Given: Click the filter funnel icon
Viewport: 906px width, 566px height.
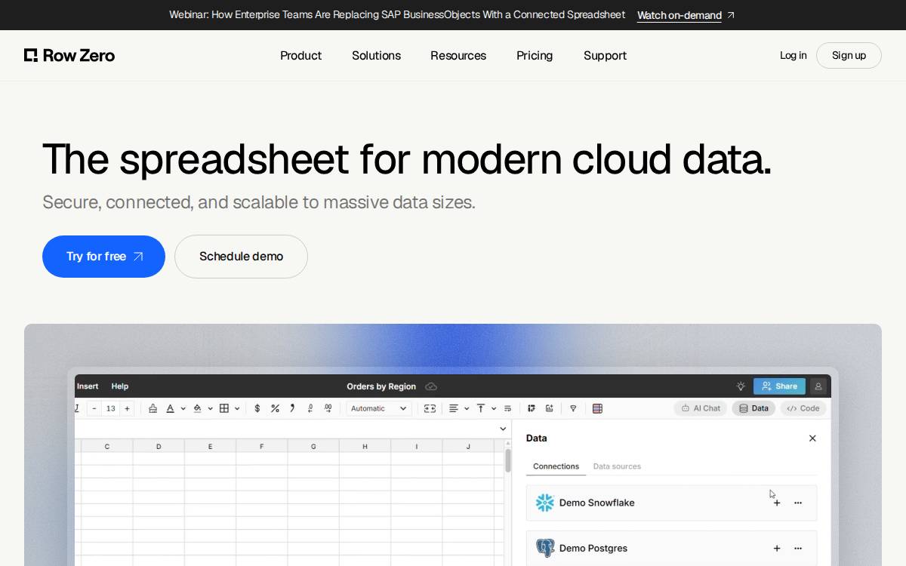Looking at the screenshot, I should point(573,408).
